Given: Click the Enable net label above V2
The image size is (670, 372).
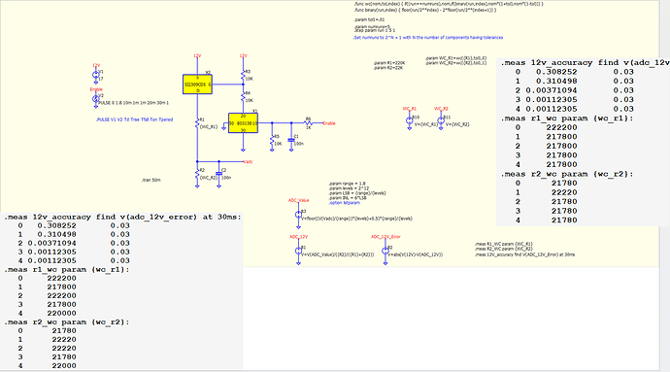Looking at the screenshot, I should tap(96, 89).
